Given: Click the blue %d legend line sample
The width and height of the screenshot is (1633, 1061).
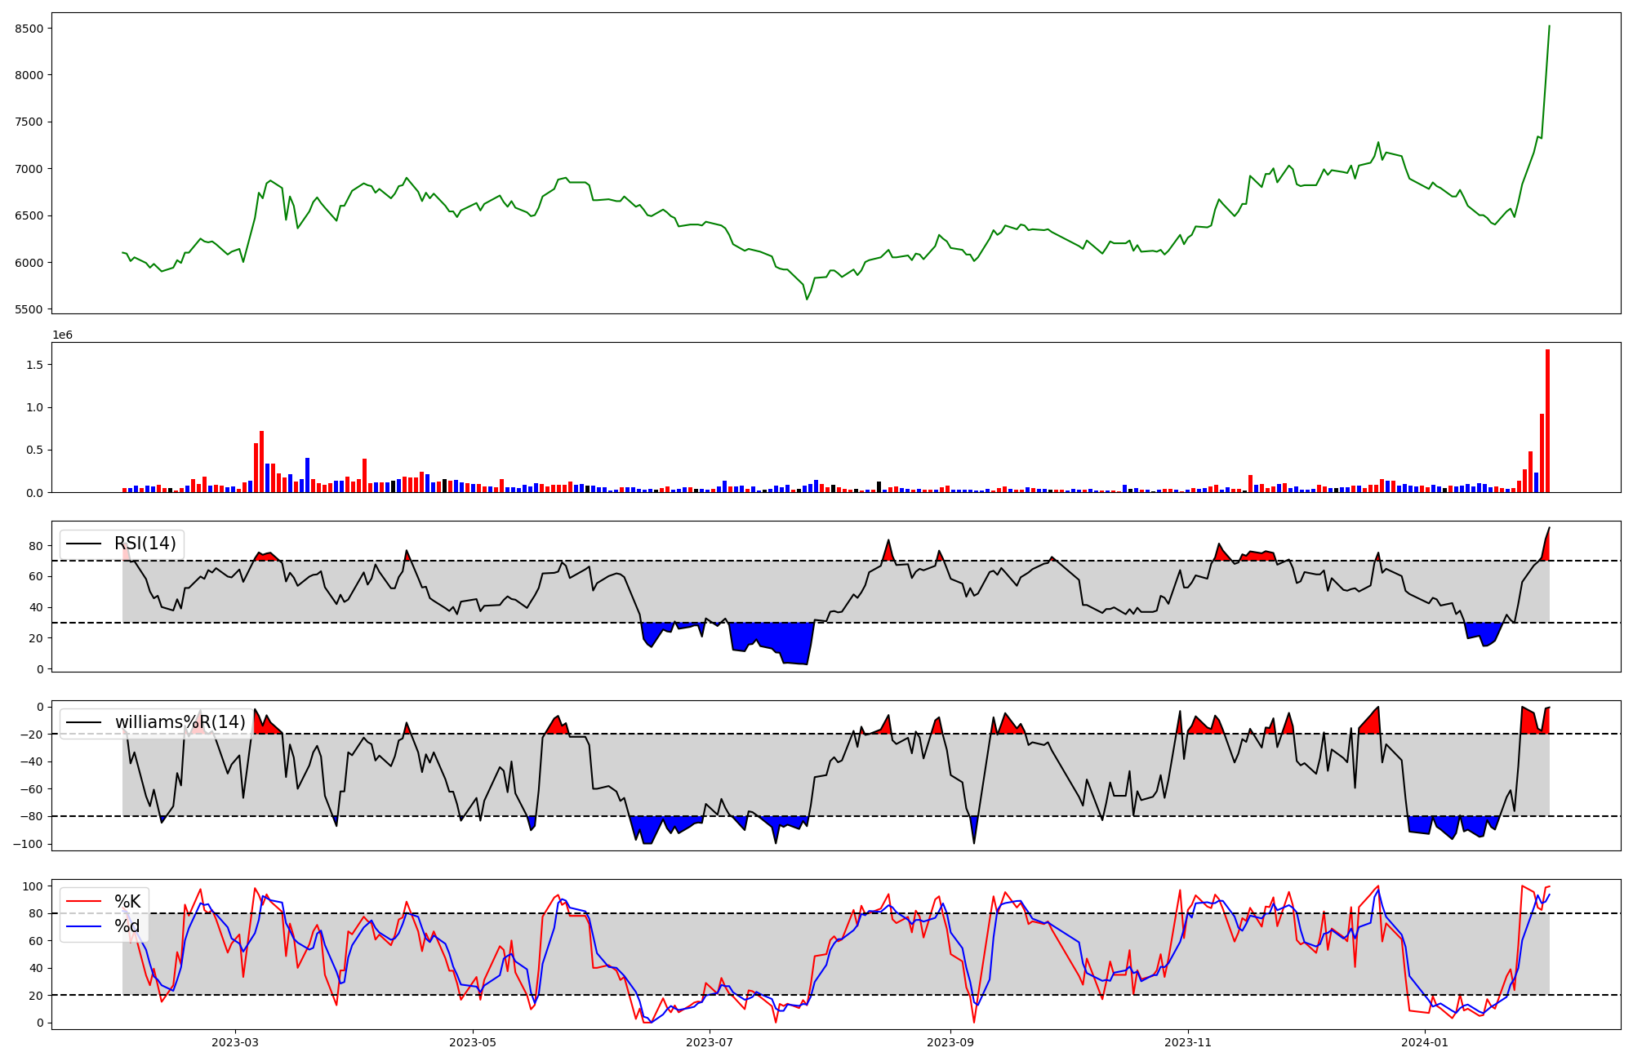Looking at the screenshot, I should coord(84,926).
